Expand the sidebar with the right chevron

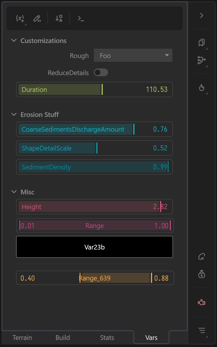201,16
